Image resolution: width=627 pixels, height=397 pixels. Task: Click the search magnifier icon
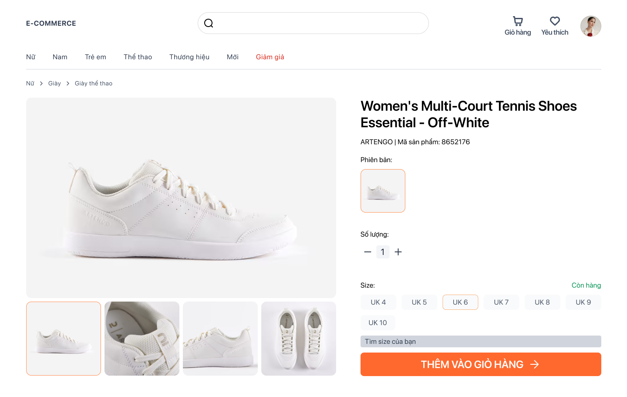pyautogui.click(x=209, y=23)
